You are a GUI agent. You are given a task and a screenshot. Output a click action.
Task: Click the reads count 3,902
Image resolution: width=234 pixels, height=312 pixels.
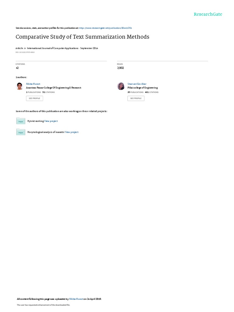tap(120, 68)
